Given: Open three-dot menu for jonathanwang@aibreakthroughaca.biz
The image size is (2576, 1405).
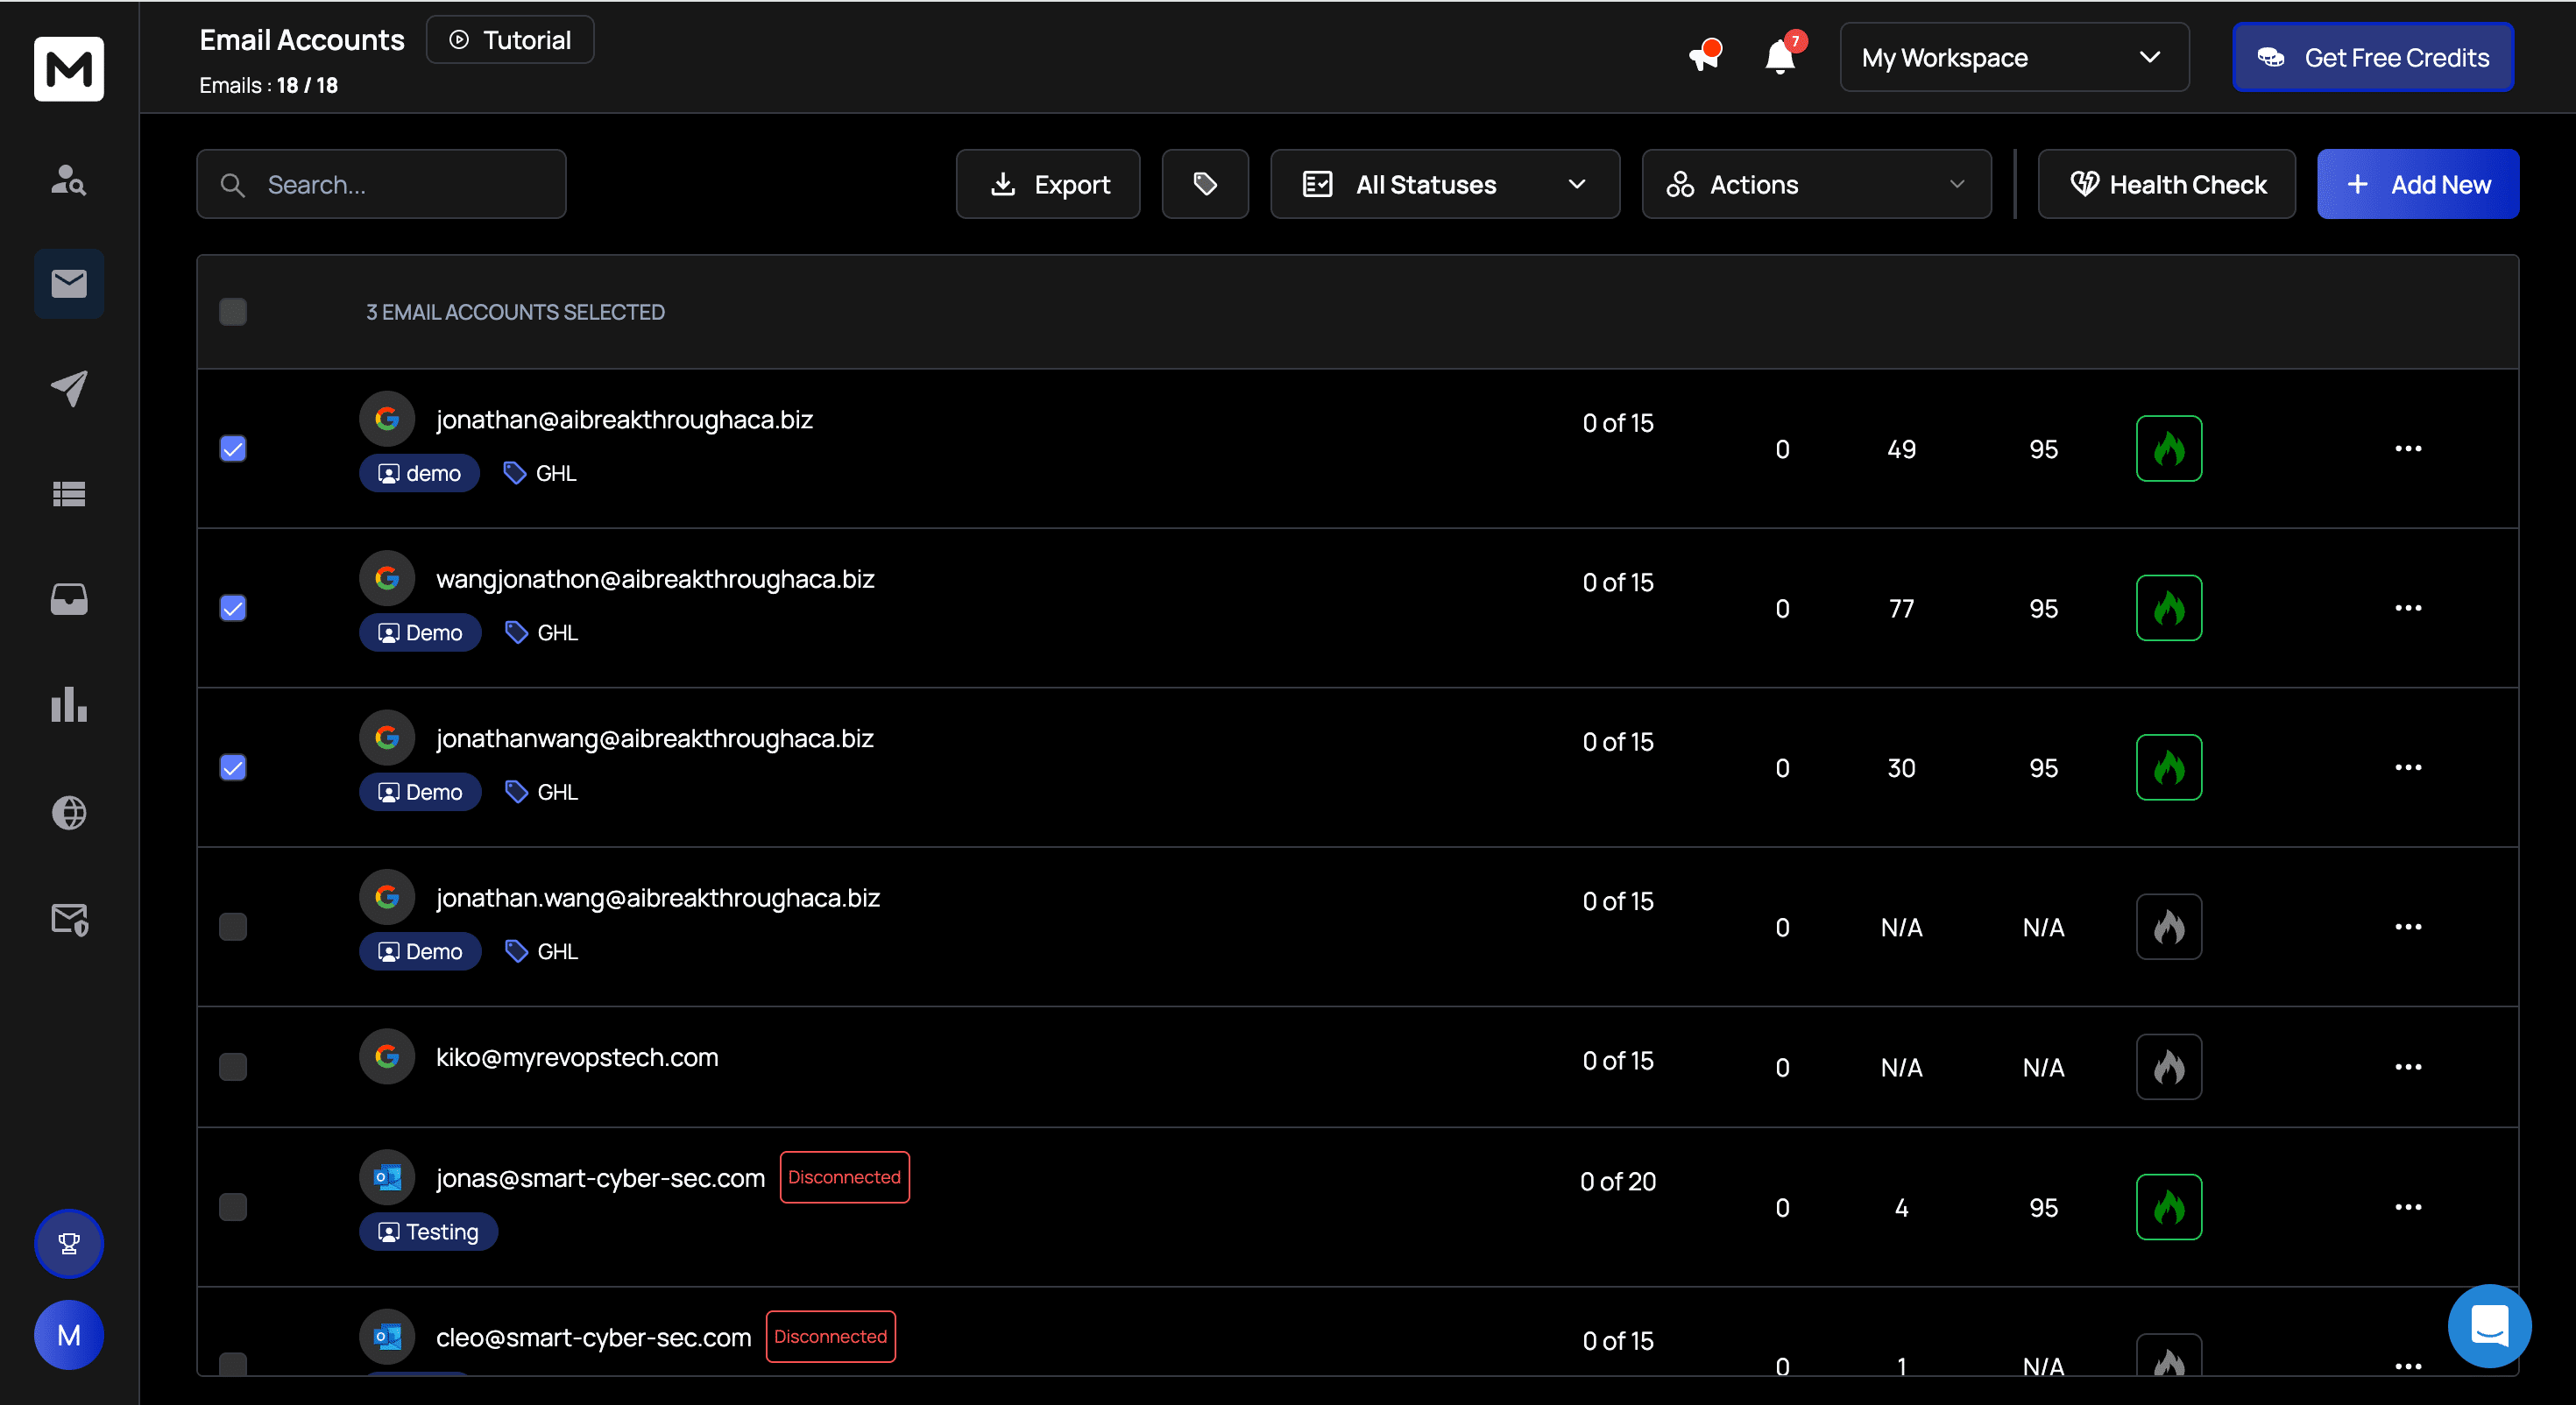Looking at the screenshot, I should pos(2407,768).
